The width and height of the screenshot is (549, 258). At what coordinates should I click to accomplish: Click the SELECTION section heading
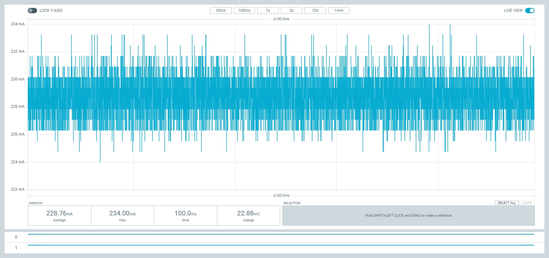click(x=292, y=203)
